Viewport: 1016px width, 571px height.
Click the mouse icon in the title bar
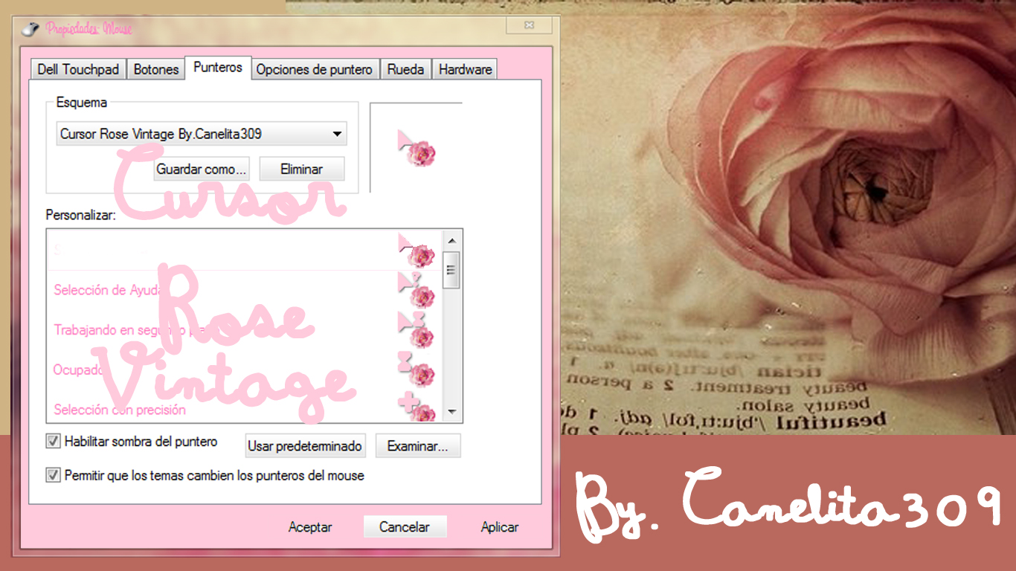(x=29, y=28)
